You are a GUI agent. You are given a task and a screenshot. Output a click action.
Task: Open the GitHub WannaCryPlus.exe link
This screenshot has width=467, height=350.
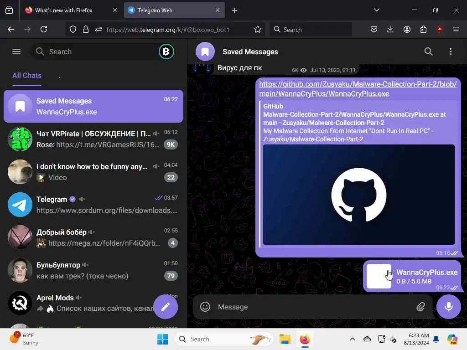[x=358, y=89]
